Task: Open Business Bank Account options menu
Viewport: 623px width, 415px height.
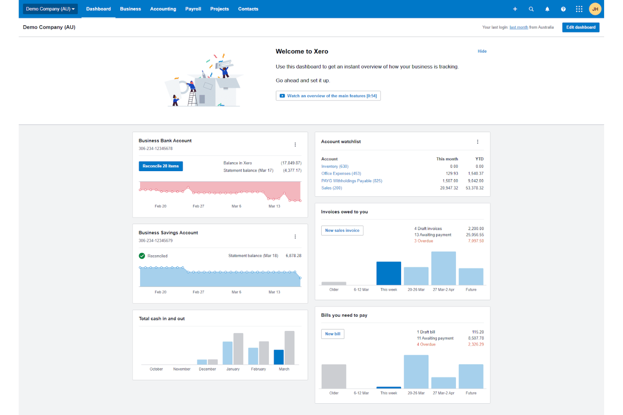Action: click(295, 145)
